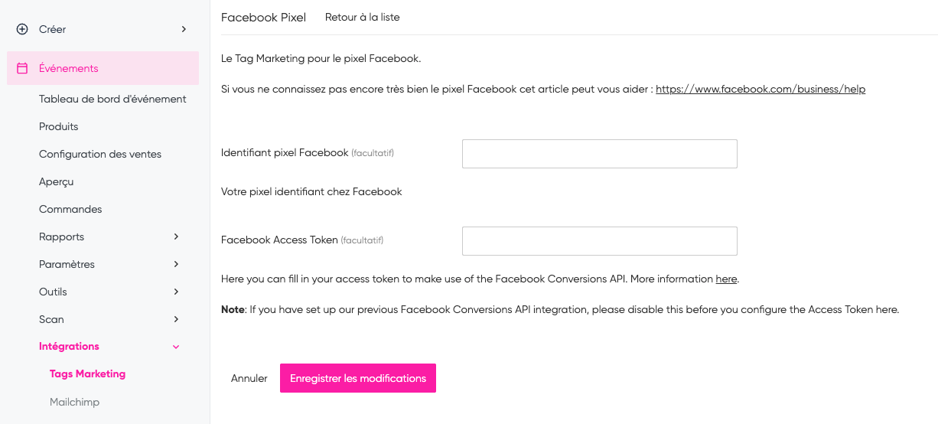
Task: Select Aperçu menu item
Action: pos(57,181)
